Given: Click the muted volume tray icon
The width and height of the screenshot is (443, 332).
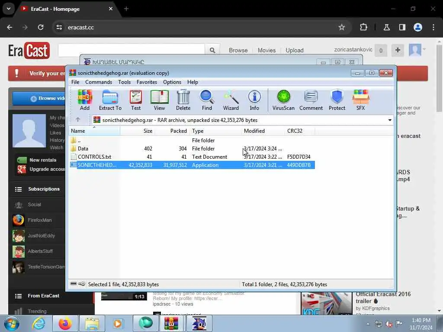Looking at the screenshot, I should pyautogui.click(x=389, y=324).
